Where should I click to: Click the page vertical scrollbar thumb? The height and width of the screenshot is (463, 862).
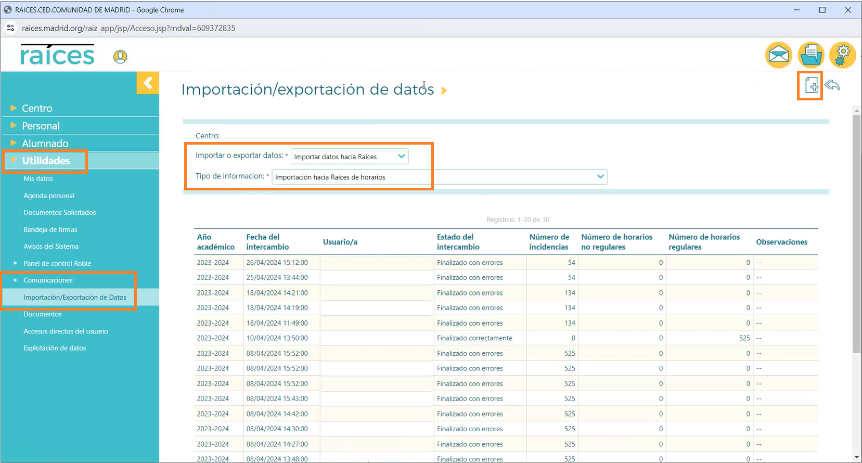tap(856, 234)
